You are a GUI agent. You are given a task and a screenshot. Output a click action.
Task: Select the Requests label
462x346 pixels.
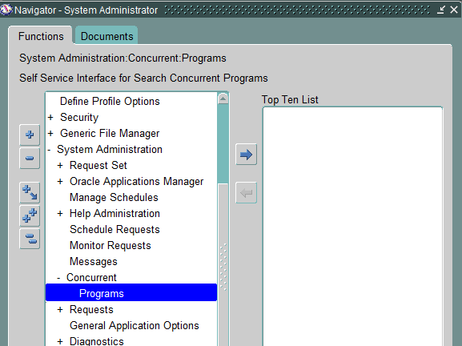(91, 309)
